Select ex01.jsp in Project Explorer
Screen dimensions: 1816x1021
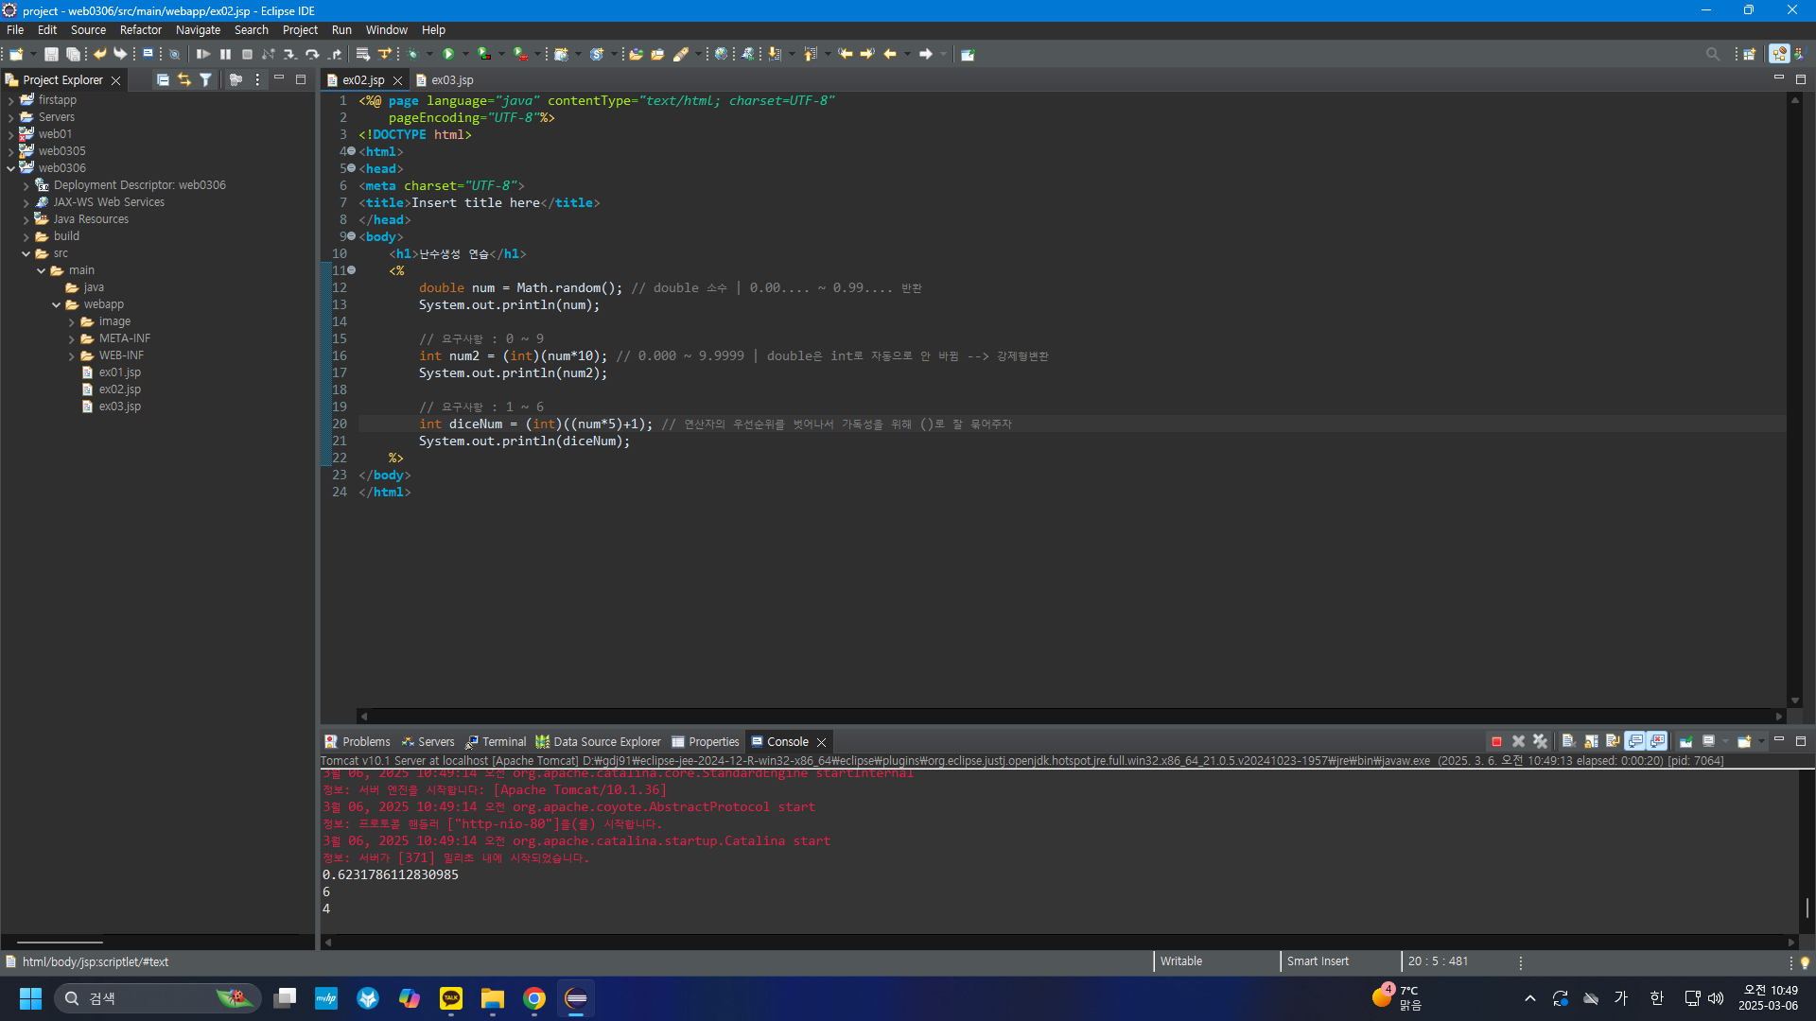(x=119, y=372)
